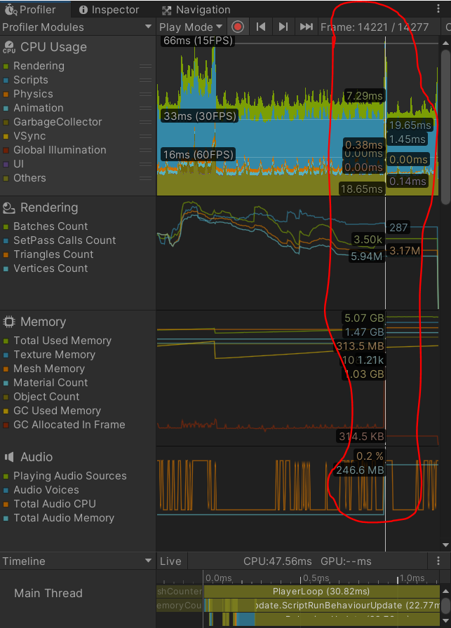Open the Profiler window kebab menu
Screen dimensions: 451x628
tap(438, 8)
